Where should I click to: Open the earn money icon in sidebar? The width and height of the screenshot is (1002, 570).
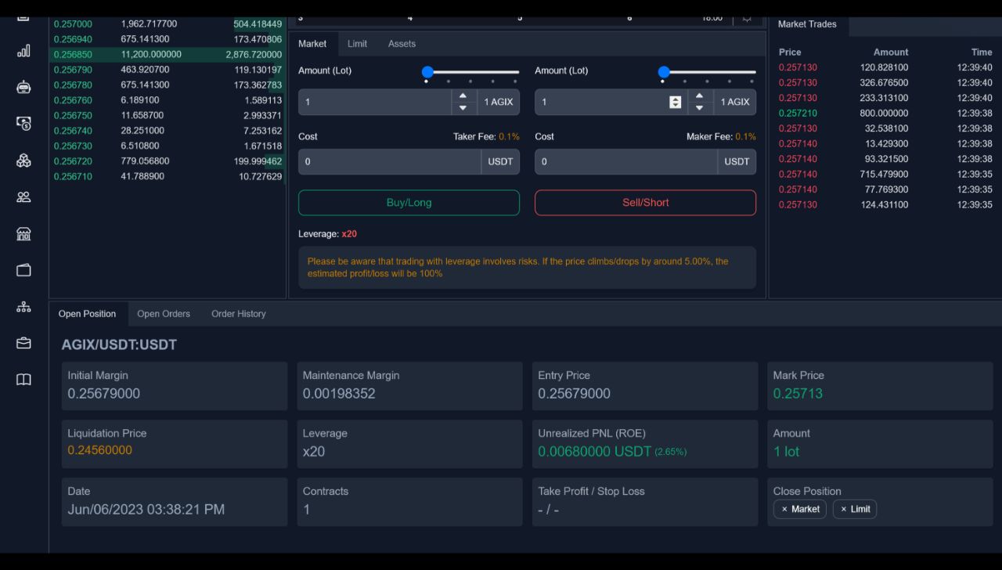pyautogui.click(x=23, y=124)
